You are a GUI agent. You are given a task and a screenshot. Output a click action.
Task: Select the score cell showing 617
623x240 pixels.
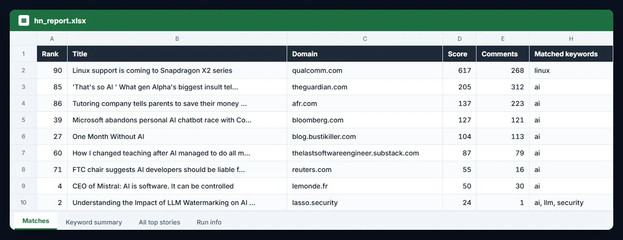point(459,70)
